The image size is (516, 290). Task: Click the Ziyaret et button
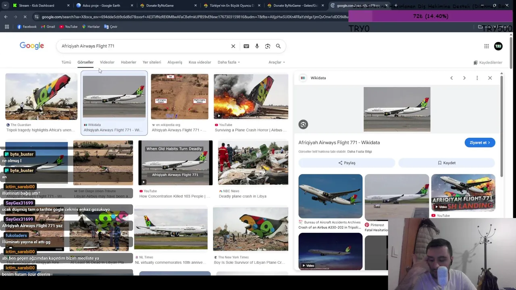(x=480, y=143)
